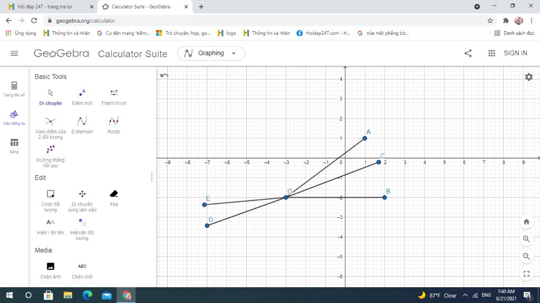Select the Thanh trượt slider tool
This screenshot has width=540, height=303.
coord(114,97)
